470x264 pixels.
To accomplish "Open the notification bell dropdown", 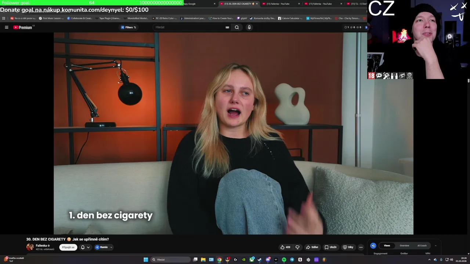I will [85, 247].
